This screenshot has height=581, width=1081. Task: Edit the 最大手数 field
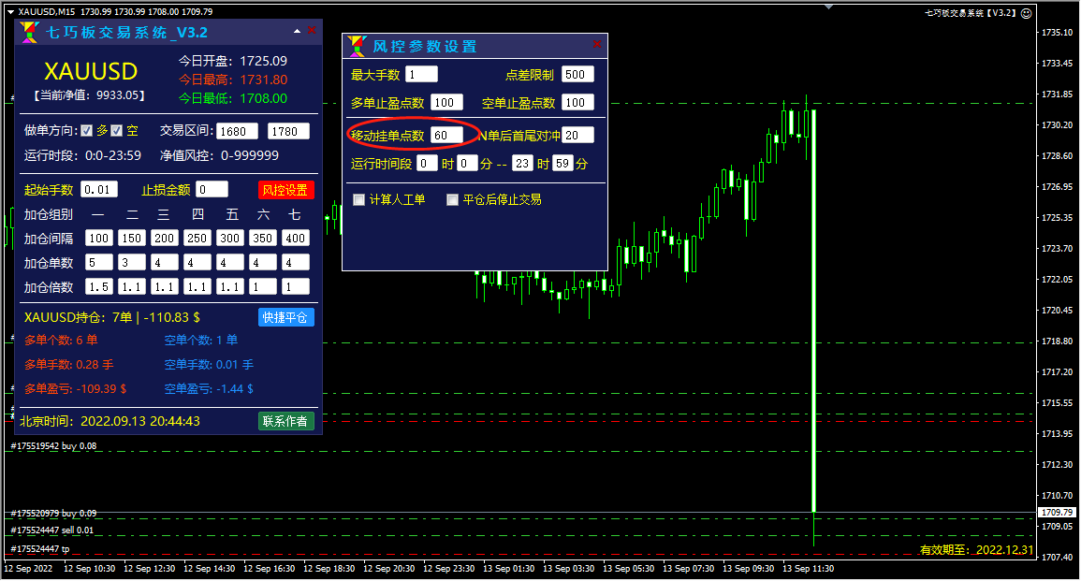pyautogui.click(x=422, y=75)
